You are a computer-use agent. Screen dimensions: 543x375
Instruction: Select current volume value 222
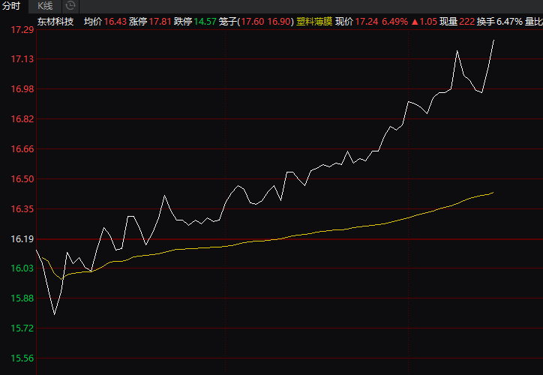pyautogui.click(x=466, y=22)
